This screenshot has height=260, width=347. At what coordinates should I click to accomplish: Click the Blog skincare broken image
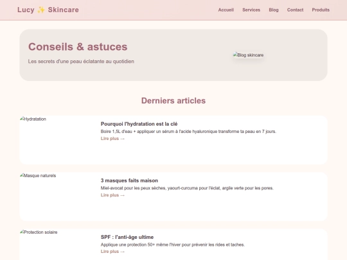point(248,55)
